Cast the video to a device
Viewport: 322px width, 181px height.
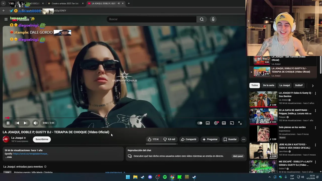point(232,123)
